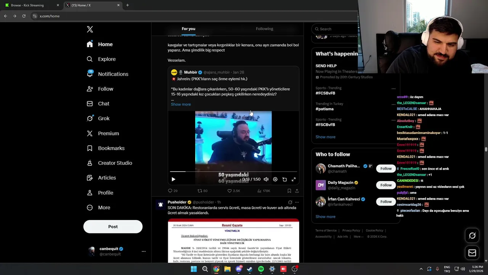Open the SEND HELP promoted trend
Screen dimensions: 488x275
326,66
